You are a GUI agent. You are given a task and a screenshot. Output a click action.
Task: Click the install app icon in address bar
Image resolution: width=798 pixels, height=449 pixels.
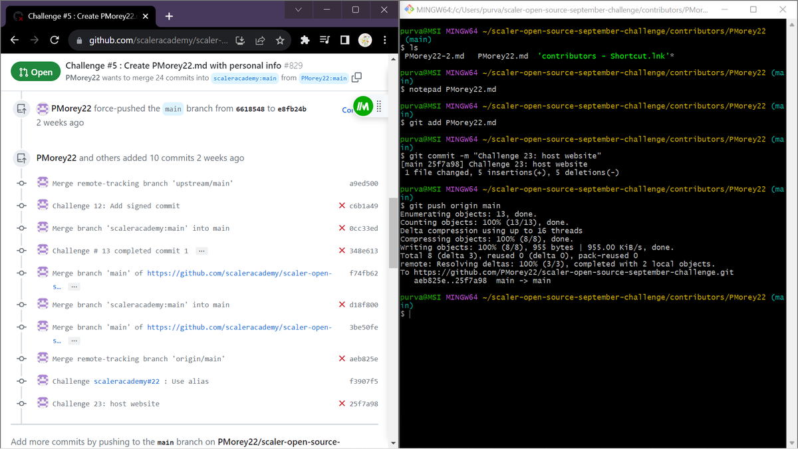pos(241,41)
